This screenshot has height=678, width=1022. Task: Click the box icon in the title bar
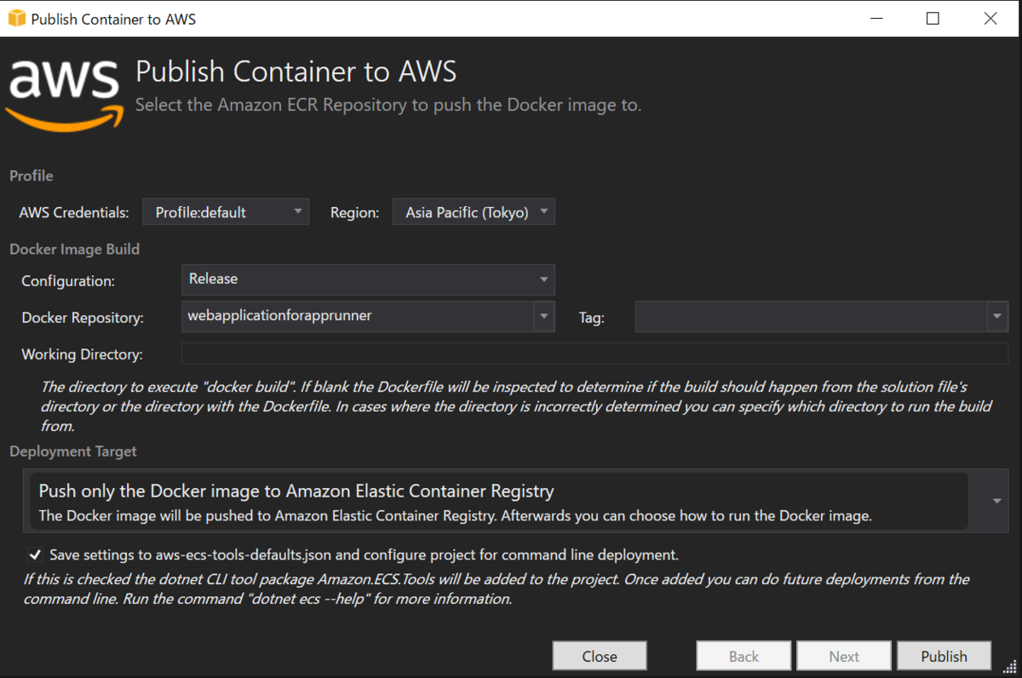tap(17, 18)
